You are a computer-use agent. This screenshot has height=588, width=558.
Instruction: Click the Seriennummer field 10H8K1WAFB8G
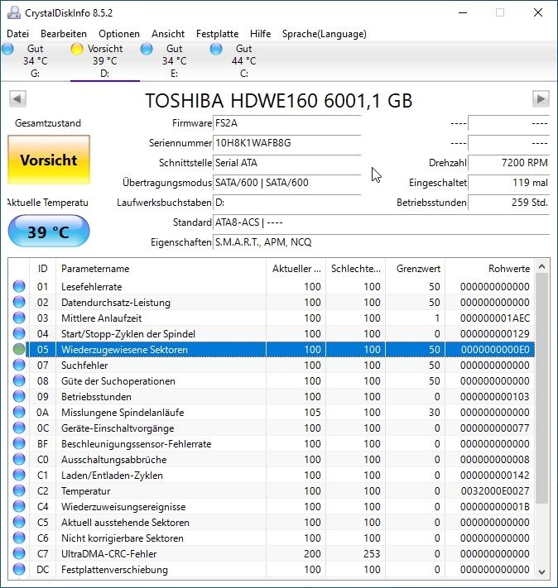287,143
